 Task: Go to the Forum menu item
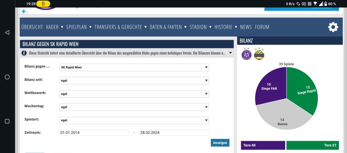pos(262,27)
